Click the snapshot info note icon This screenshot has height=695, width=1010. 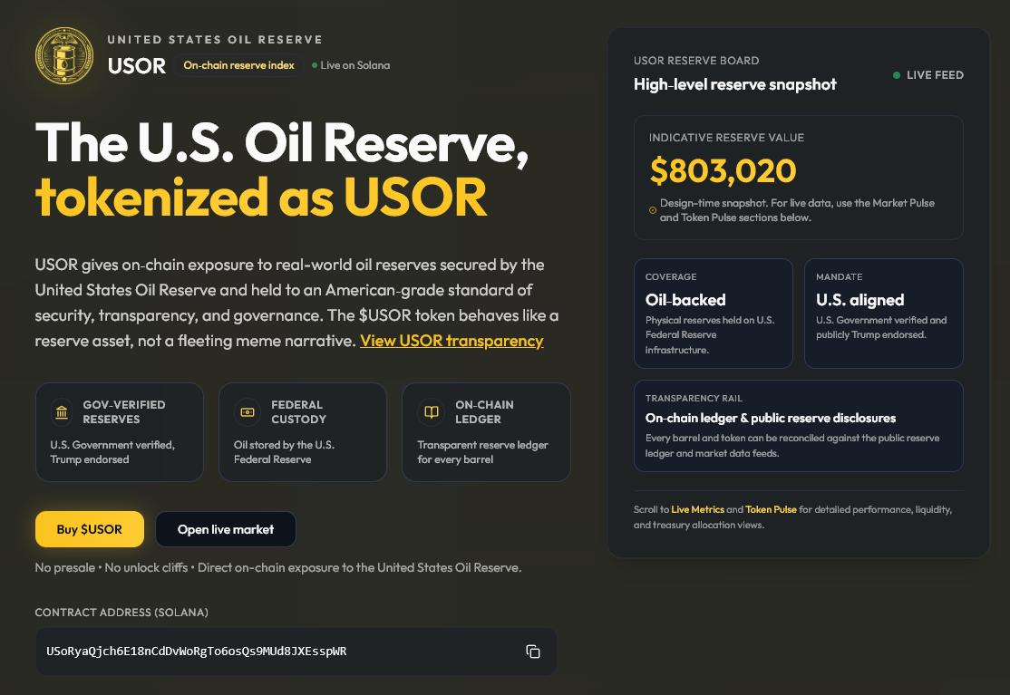[x=653, y=210]
